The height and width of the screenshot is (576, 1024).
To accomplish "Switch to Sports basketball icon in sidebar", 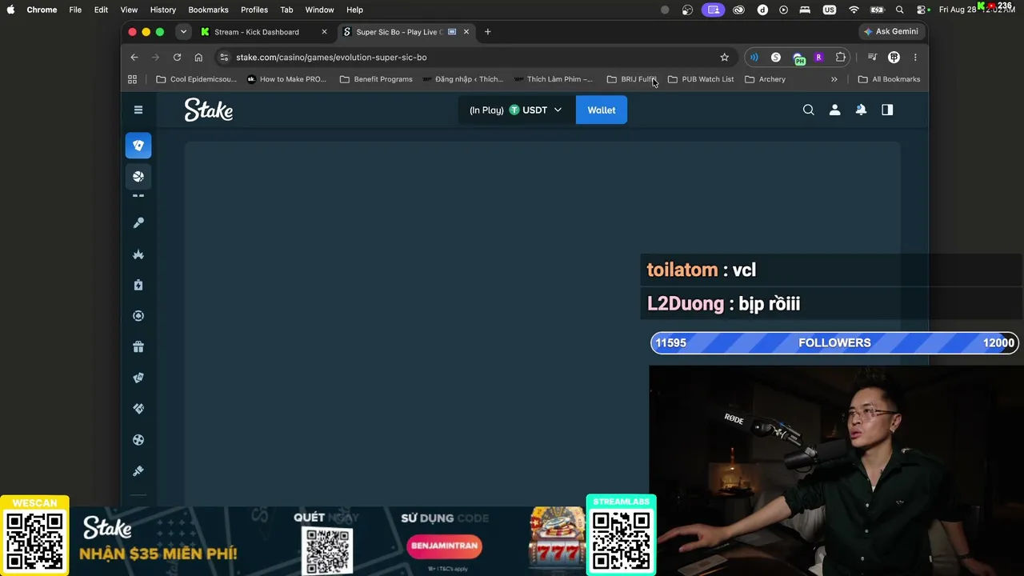I will 138,176.
